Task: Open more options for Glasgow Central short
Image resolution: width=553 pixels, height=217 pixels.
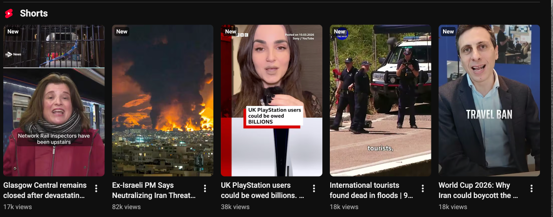Action: (x=96, y=189)
